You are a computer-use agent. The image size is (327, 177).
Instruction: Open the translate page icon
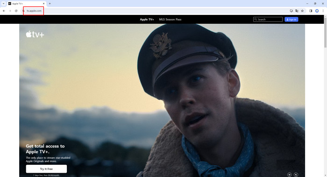click(297, 11)
